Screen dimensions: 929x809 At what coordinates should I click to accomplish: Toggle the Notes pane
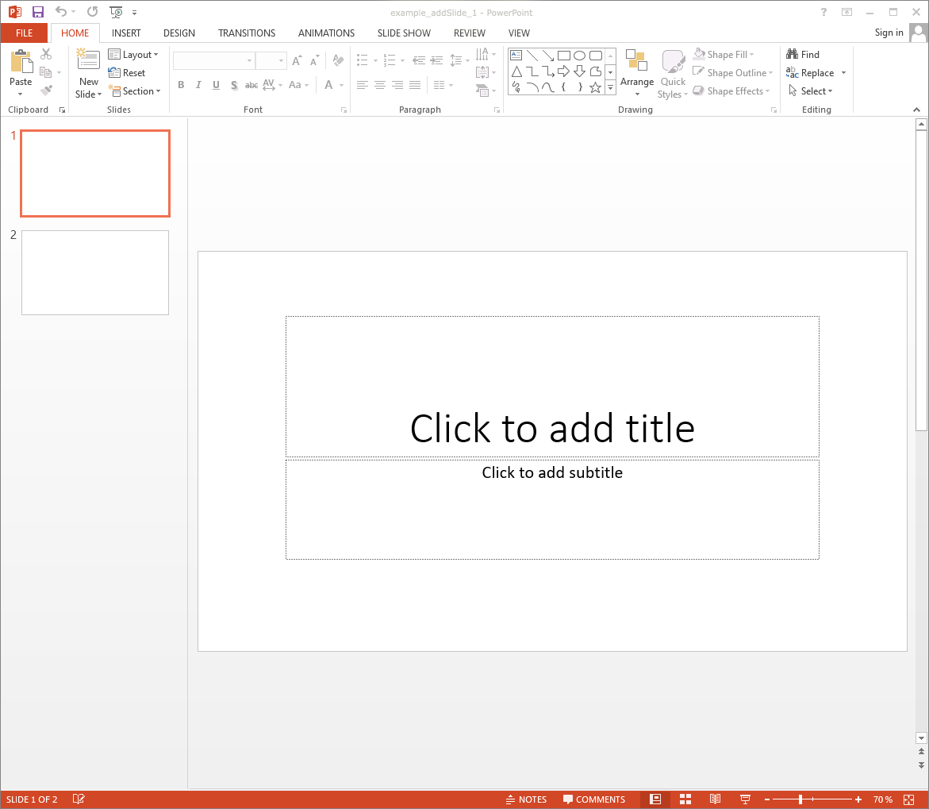coord(526,799)
